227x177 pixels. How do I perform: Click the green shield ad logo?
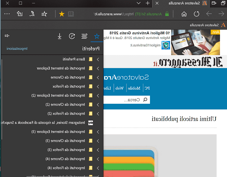coord(166,45)
